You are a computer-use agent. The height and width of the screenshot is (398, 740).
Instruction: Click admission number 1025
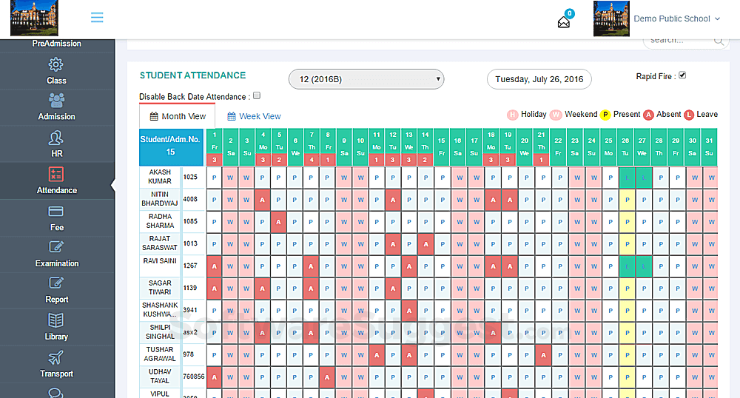(190, 178)
